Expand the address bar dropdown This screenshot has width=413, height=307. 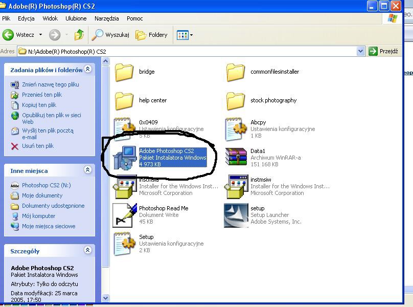click(360, 51)
